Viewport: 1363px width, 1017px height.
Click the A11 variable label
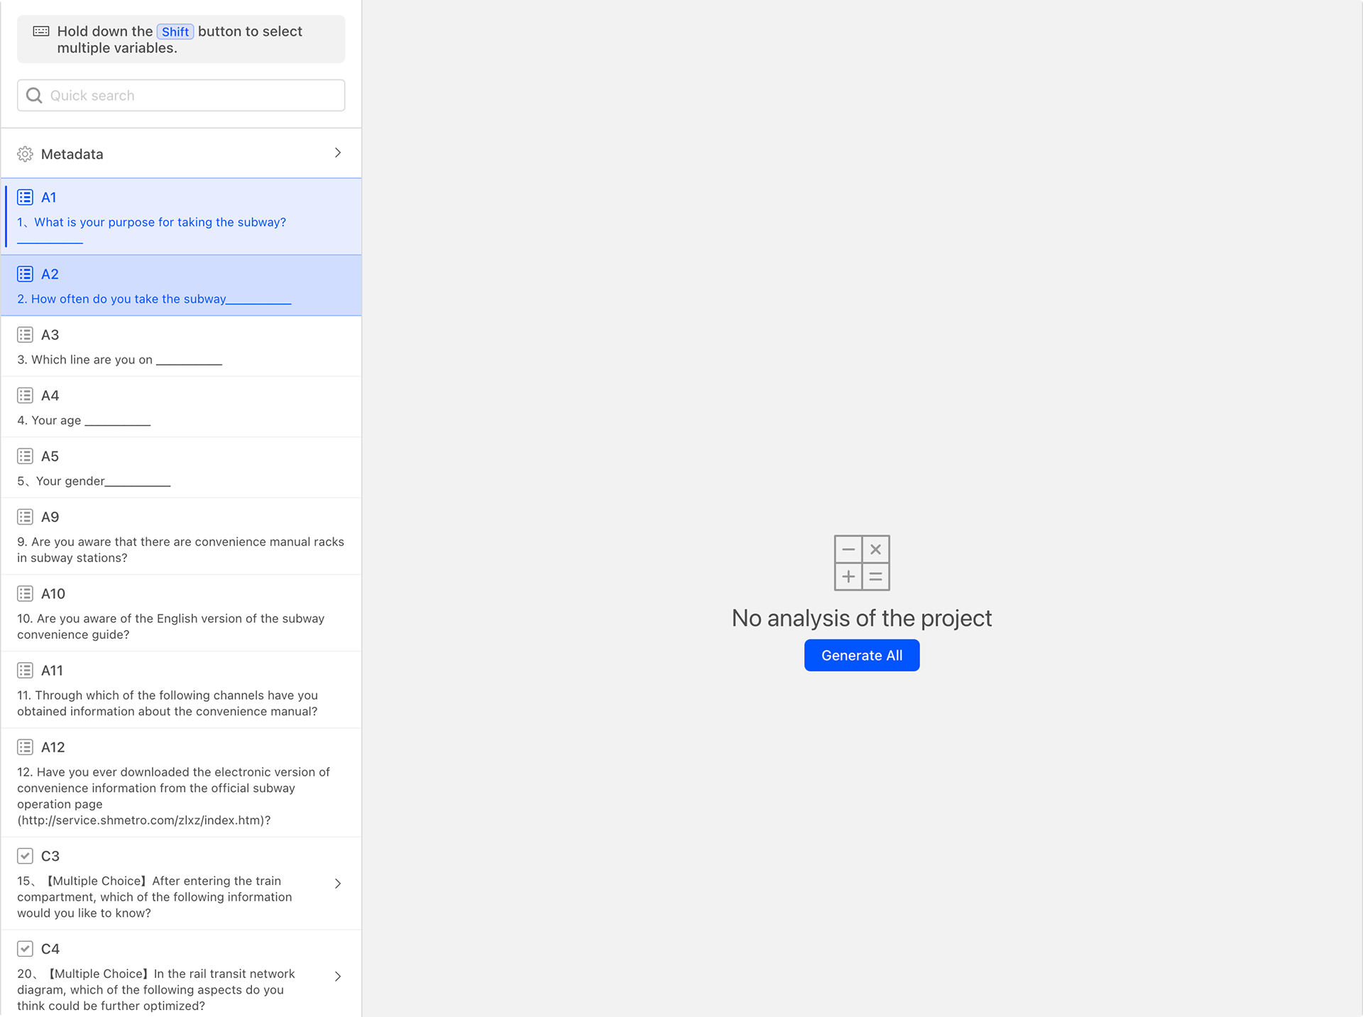[52, 670]
